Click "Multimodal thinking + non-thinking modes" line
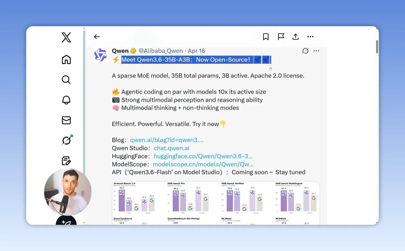This screenshot has width=405, height=251. click(180, 108)
